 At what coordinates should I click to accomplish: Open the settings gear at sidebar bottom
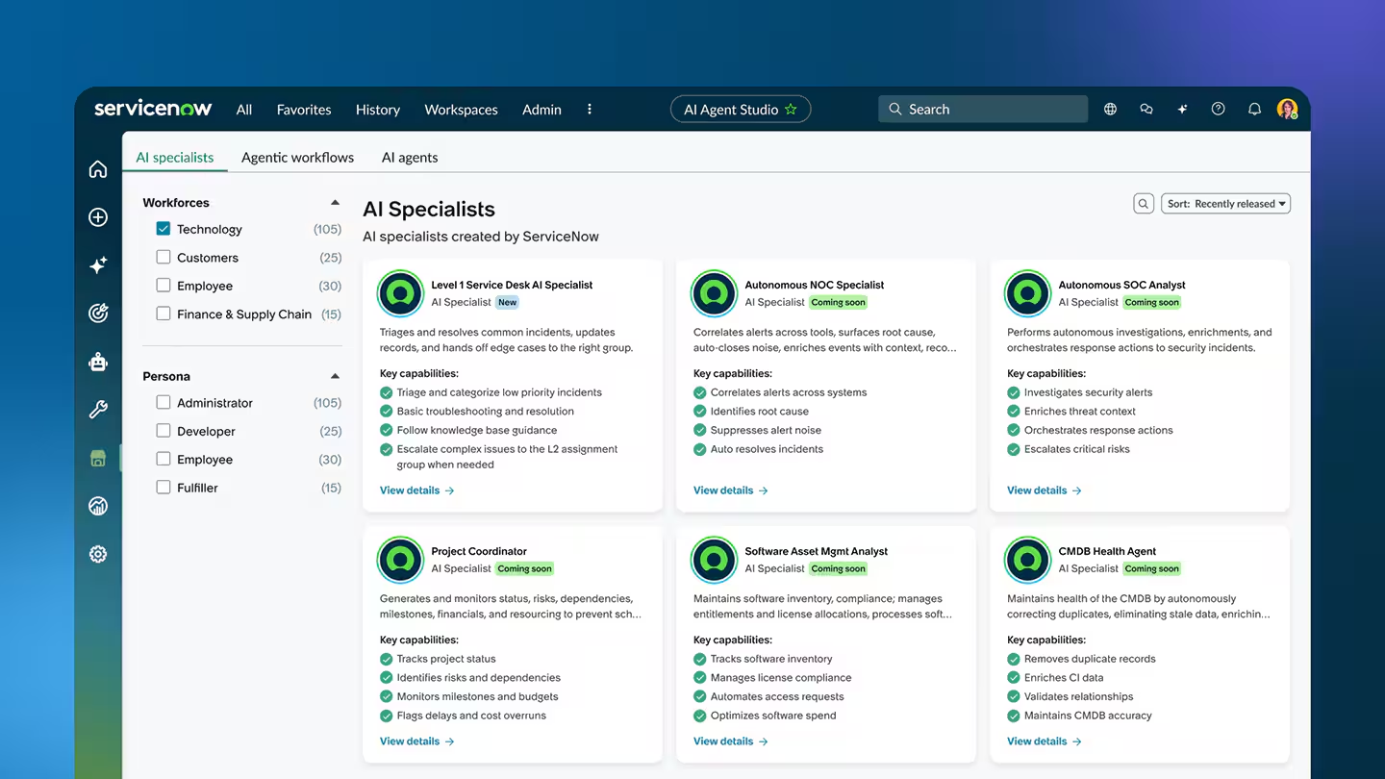click(97, 554)
